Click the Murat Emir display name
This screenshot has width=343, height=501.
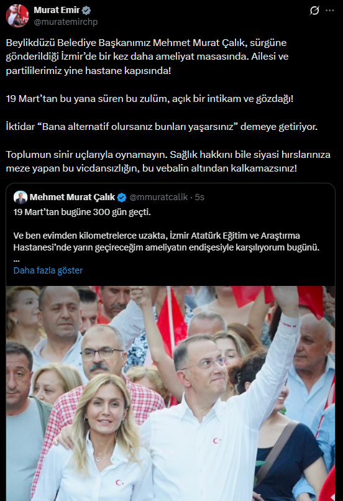pos(57,10)
